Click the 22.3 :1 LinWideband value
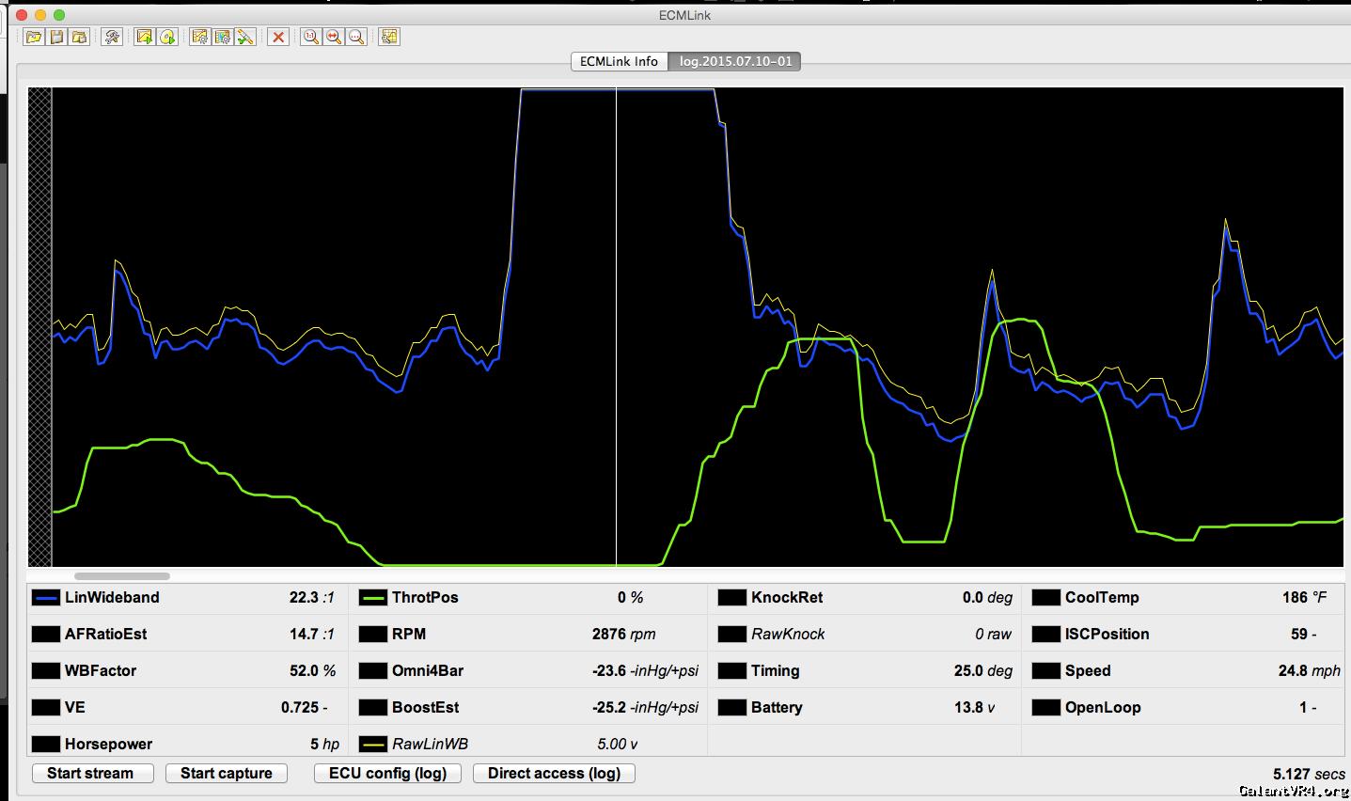This screenshot has height=801, width=1351. 312,597
